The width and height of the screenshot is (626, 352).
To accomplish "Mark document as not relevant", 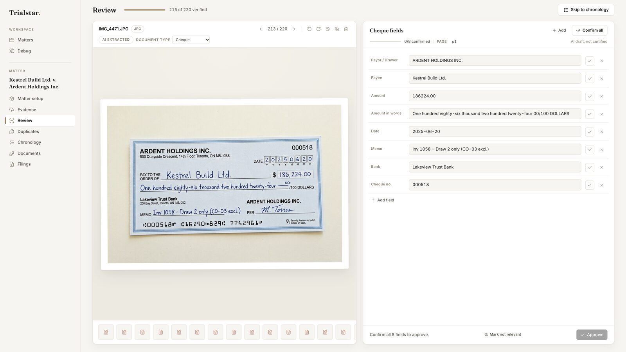I will tap(503, 334).
